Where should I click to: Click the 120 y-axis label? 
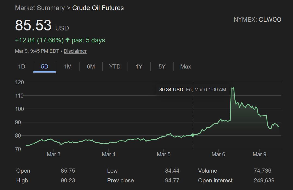tap(19, 82)
